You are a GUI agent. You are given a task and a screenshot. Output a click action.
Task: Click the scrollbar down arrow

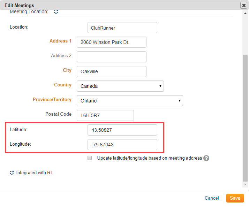click(x=245, y=184)
